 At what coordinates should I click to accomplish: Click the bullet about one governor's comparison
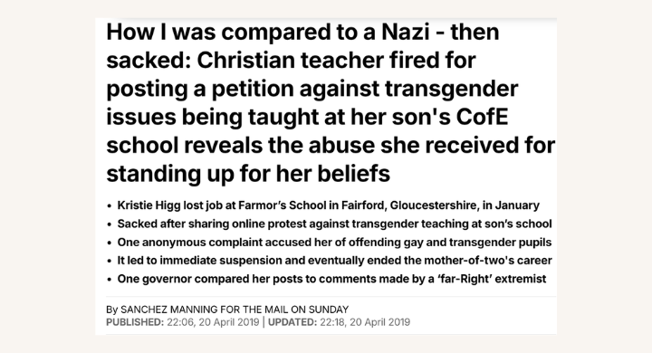(331, 279)
